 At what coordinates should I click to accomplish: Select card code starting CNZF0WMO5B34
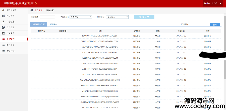point(100,102)
